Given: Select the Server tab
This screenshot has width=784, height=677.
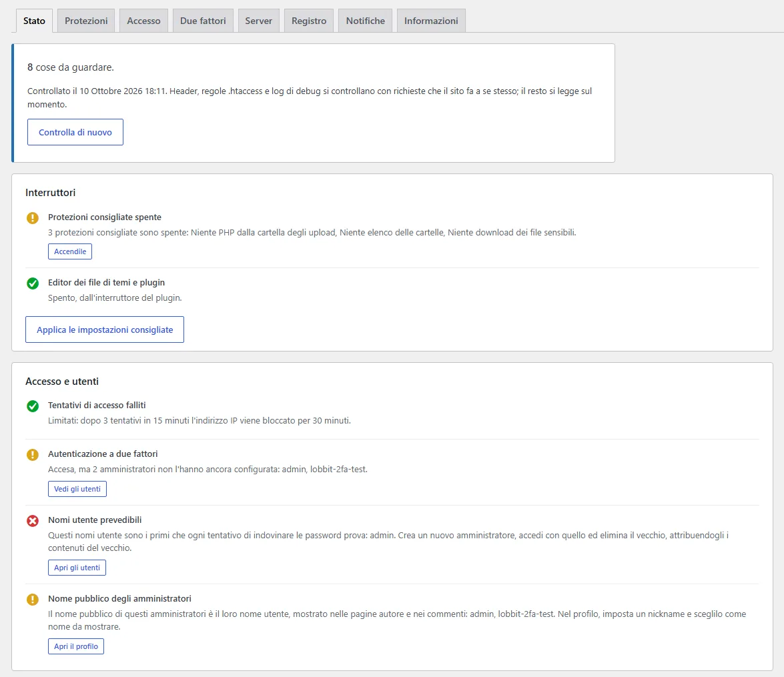Looking at the screenshot, I should pyautogui.click(x=258, y=21).
